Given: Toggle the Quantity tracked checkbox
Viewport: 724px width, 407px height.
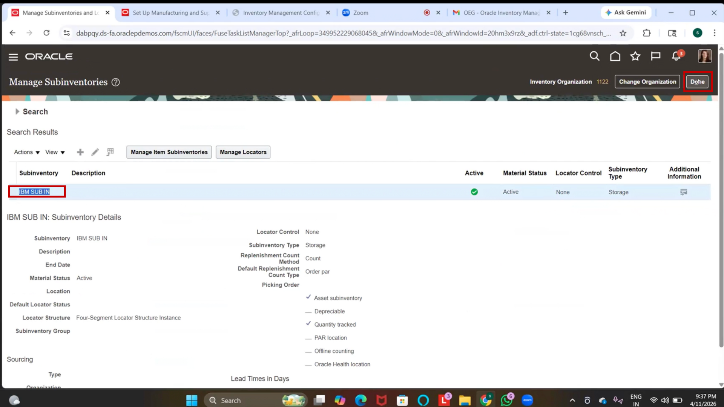Looking at the screenshot, I should 308,324.
